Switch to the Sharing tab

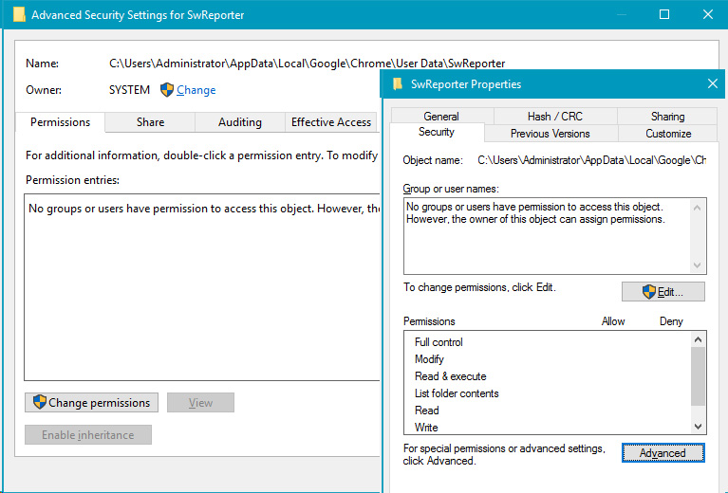[x=667, y=116]
